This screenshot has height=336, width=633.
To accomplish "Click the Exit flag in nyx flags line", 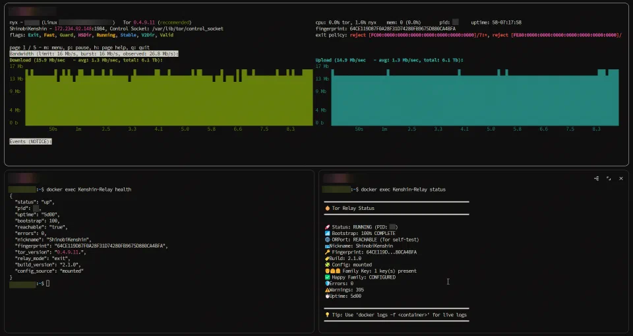I will [x=34, y=35].
